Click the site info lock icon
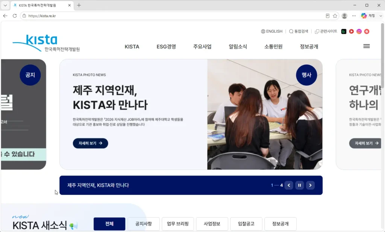Screen dimensions: 385x232 click(24, 16)
